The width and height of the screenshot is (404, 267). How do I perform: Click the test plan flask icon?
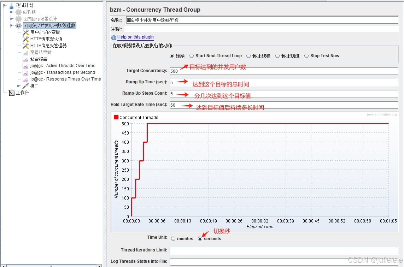tap(11, 5)
